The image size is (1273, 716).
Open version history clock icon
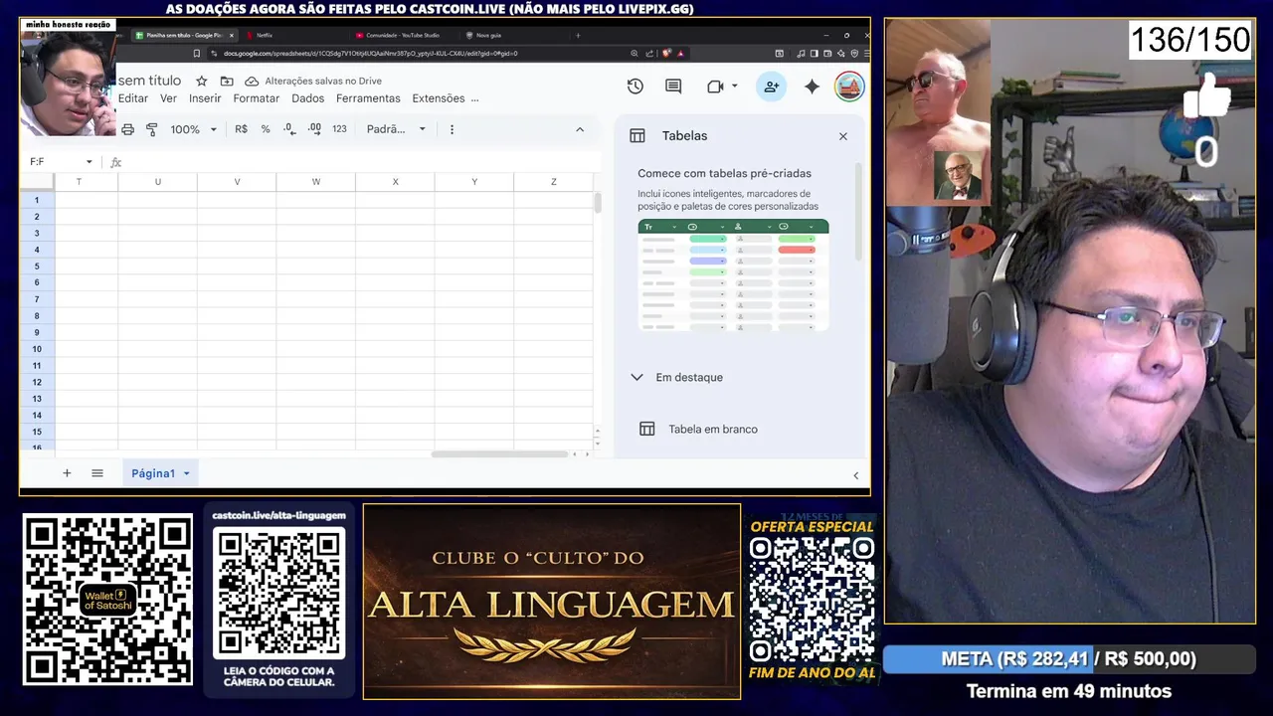tap(636, 87)
